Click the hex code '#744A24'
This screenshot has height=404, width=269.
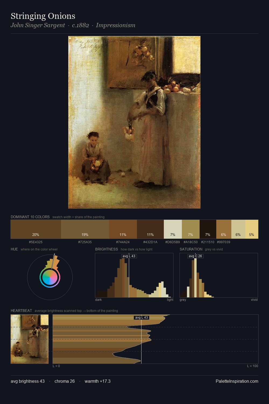(123, 242)
